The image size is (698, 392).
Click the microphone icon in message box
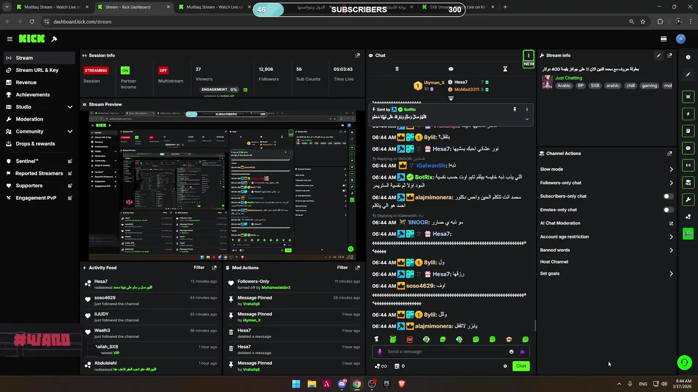[x=380, y=352]
